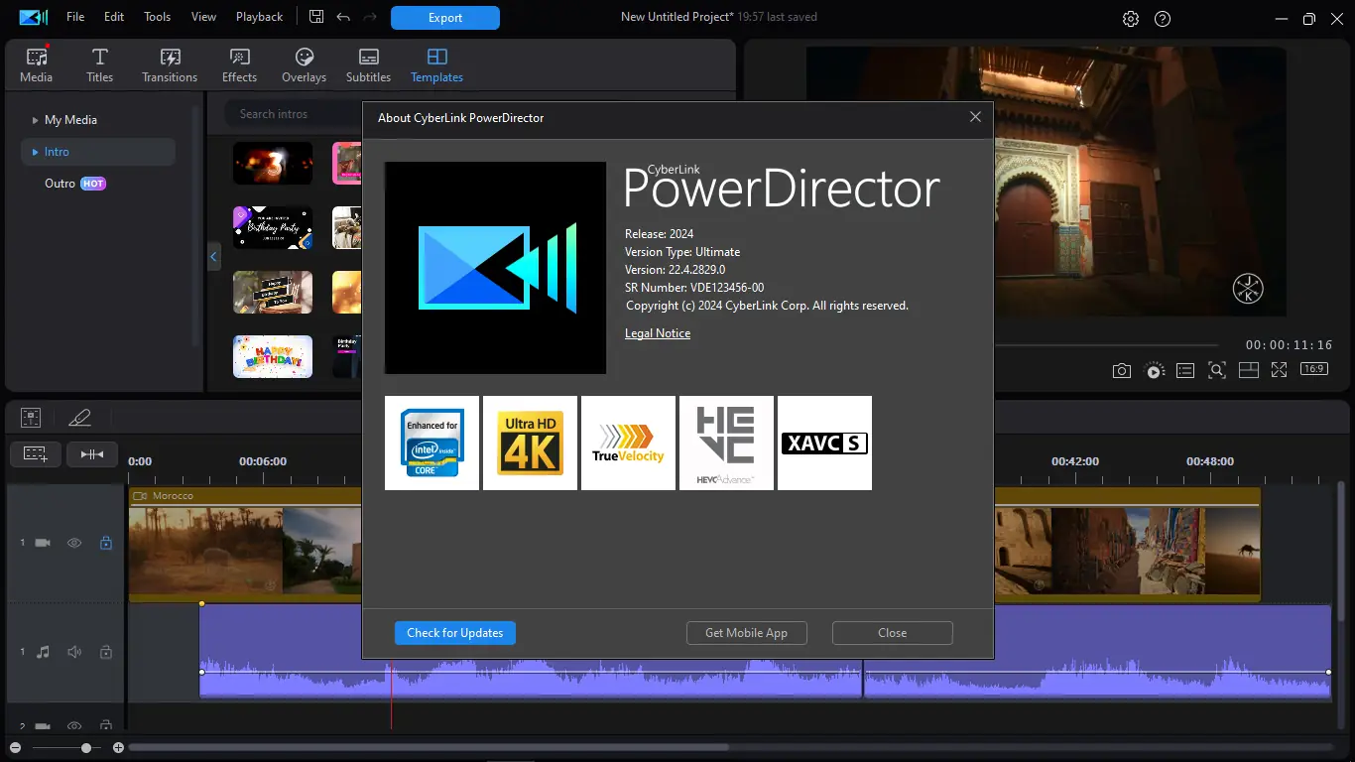Toggle visibility of video track 1

point(74,543)
